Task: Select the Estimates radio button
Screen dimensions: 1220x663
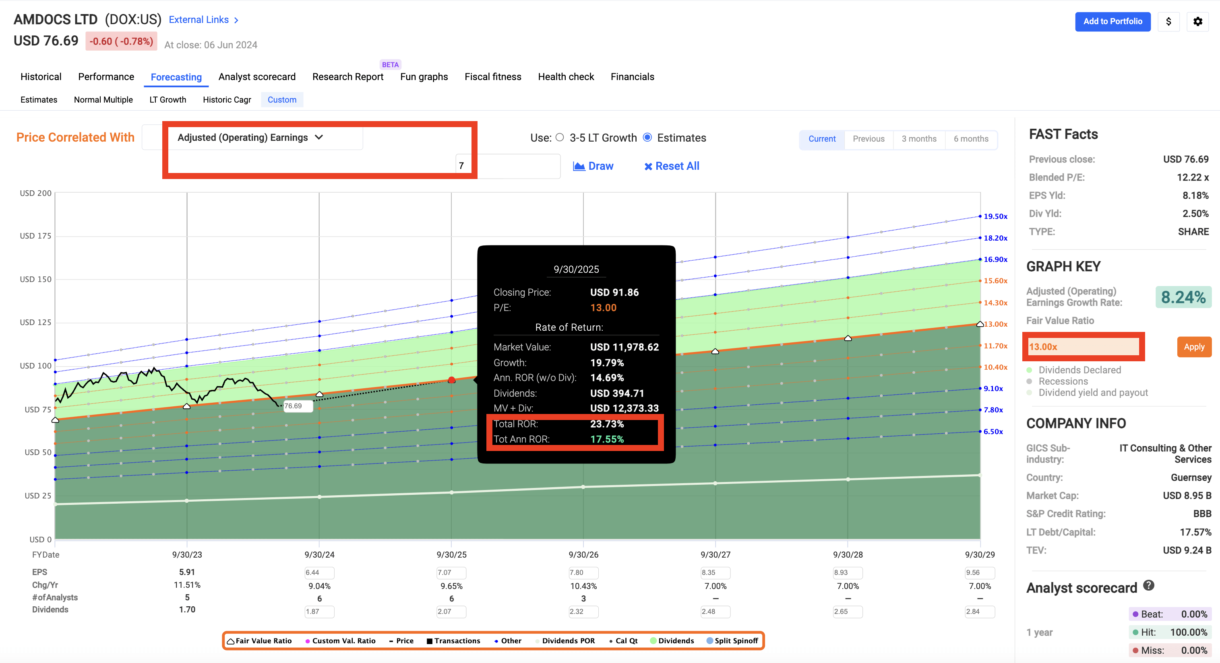Action: (647, 137)
